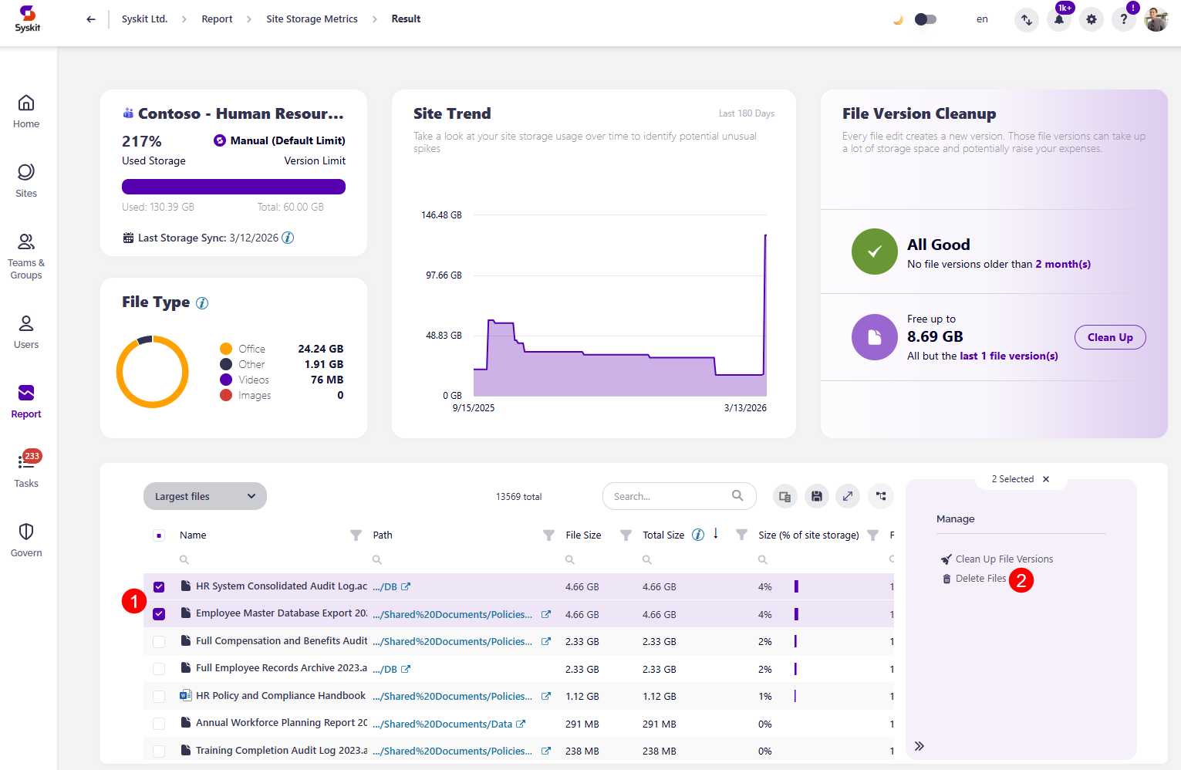Select the Full Compensation and Benefits Audit checkbox

pyautogui.click(x=159, y=641)
